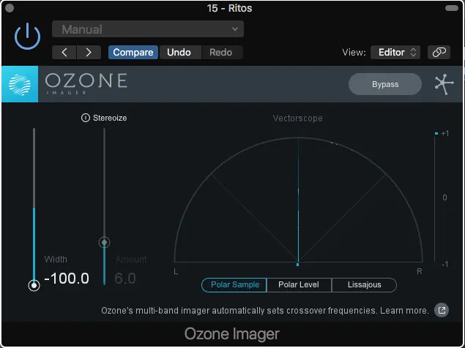Image resolution: width=465 pixels, height=348 pixels.
Task: Click the Stereoize Amount slider handle
Action: [104, 243]
